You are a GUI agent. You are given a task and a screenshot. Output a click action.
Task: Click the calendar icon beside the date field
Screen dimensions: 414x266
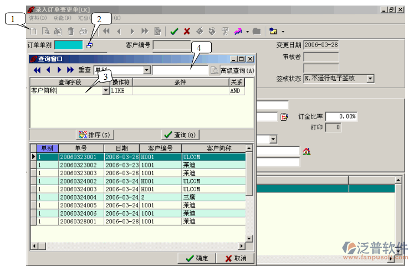pyautogui.click(x=284, y=117)
